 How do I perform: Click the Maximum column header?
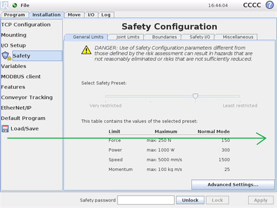pyautogui.click(x=166, y=131)
